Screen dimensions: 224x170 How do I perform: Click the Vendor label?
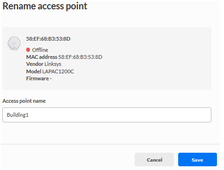pyautogui.click(x=35, y=64)
